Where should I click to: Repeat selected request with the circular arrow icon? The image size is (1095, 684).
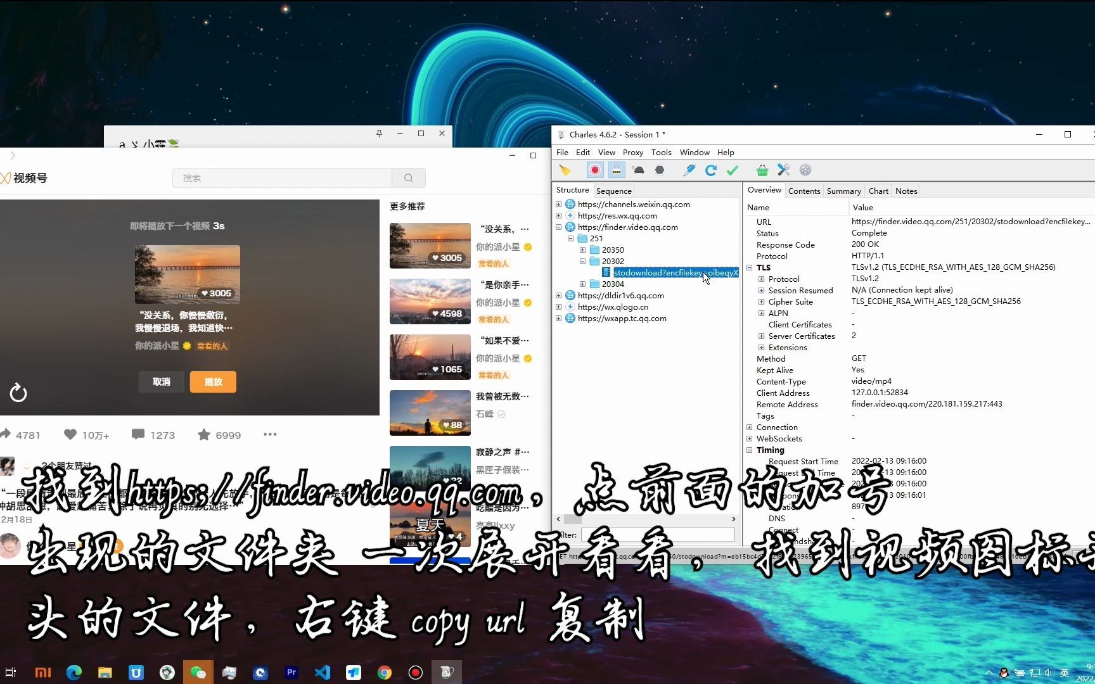(710, 170)
